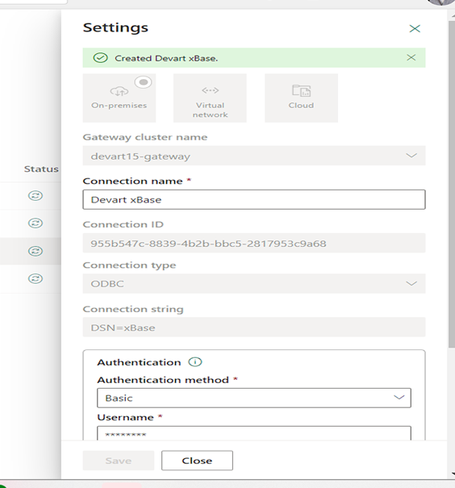Choose the Virtual network connection option
455x488 pixels.
coord(210,98)
